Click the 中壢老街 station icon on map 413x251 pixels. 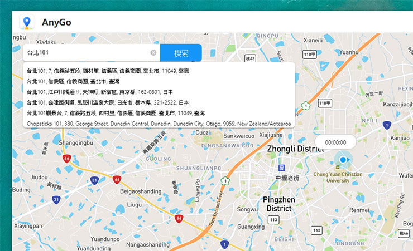click(x=282, y=168)
